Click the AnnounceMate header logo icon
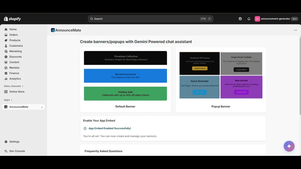 [x=53, y=30]
